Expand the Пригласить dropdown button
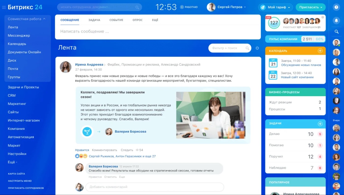The width and height of the screenshot is (344, 195). click(x=310, y=7)
